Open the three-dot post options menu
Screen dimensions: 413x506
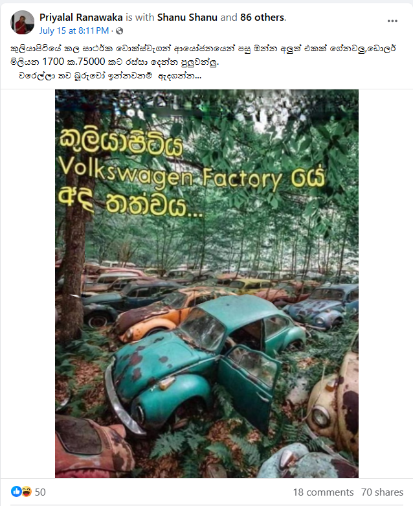click(392, 21)
